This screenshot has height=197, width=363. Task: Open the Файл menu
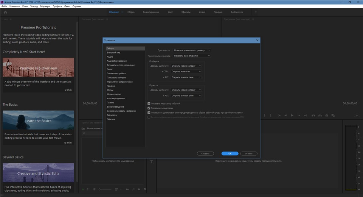click(x=4, y=6)
